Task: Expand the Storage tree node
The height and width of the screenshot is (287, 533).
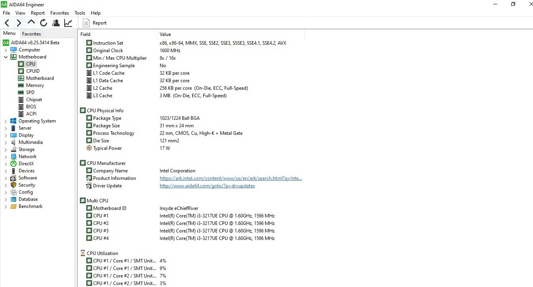Action: pyautogui.click(x=6, y=149)
